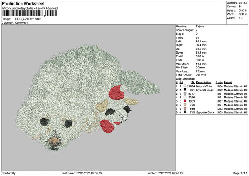Click the Sapphire Black description text
This screenshot has height=176, width=249.
click(205, 112)
